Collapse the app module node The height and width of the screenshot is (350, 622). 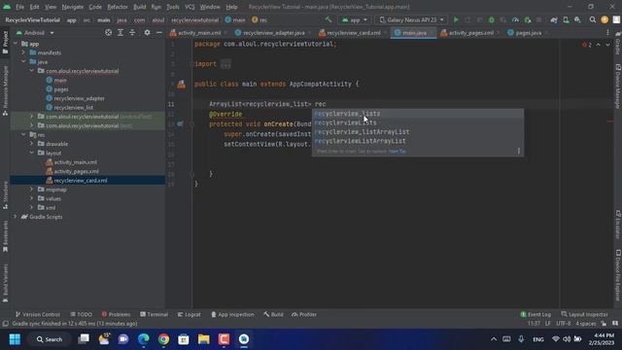coord(16,44)
